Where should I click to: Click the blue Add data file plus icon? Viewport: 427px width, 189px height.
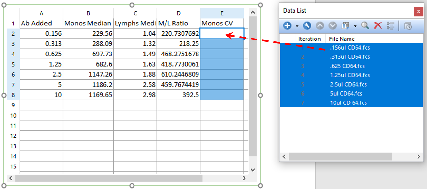click(287, 26)
